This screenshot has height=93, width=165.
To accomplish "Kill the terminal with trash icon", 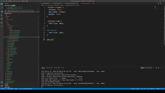I will coord(159,68).
